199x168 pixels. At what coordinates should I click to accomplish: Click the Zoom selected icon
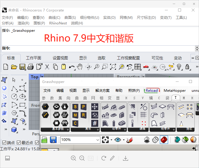click(122, 67)
